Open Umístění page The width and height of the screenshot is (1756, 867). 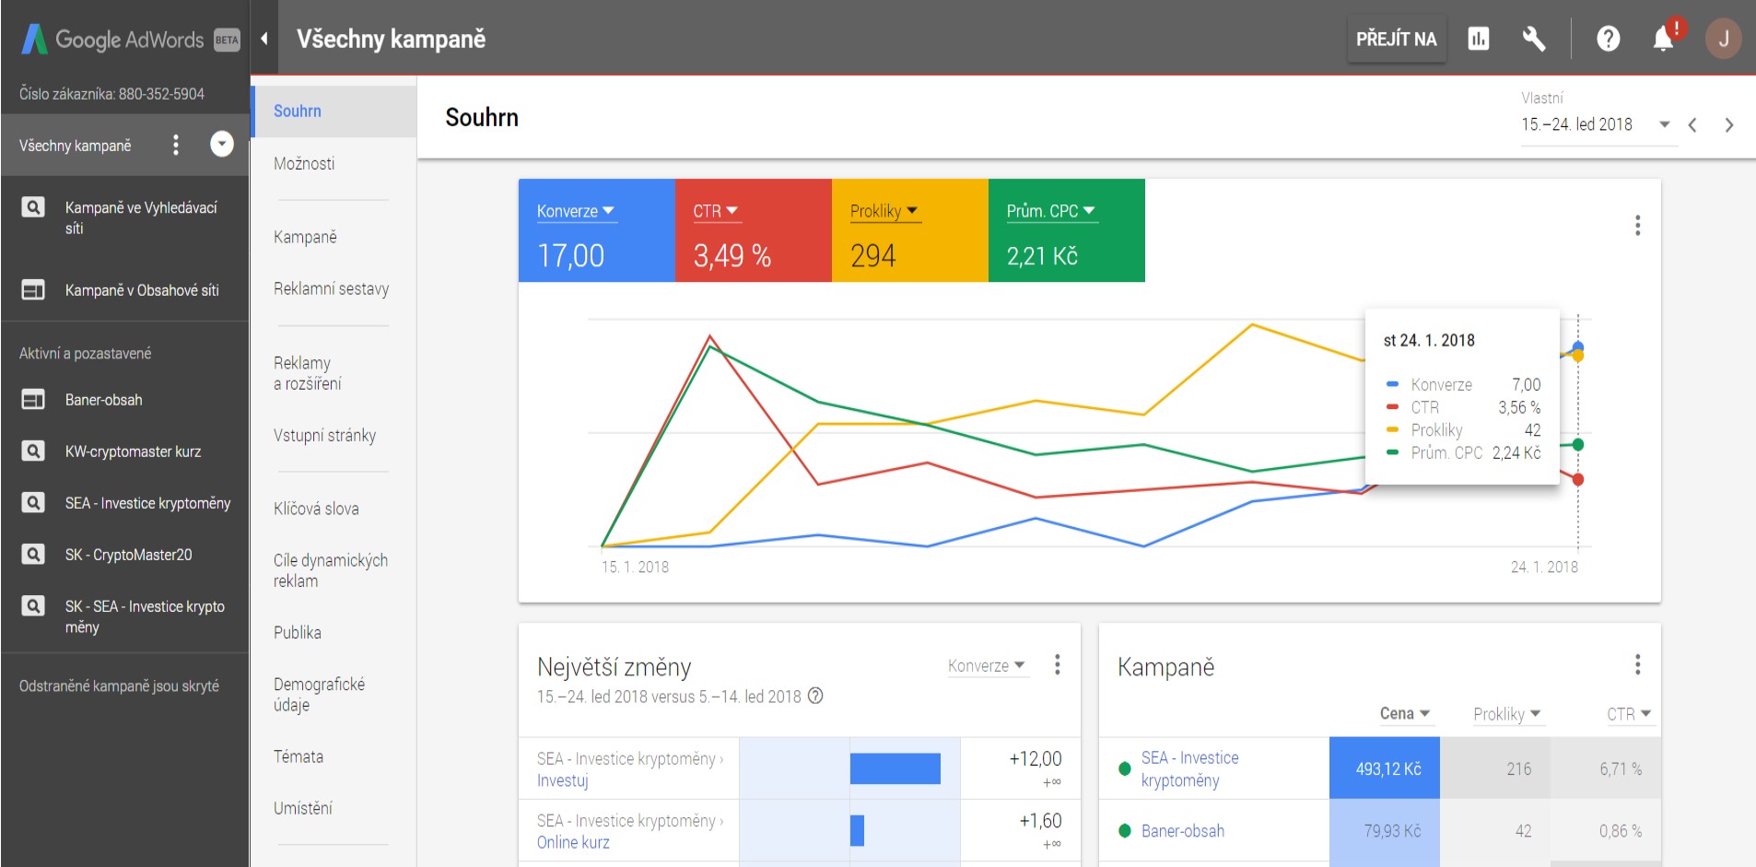coord(303,808)
